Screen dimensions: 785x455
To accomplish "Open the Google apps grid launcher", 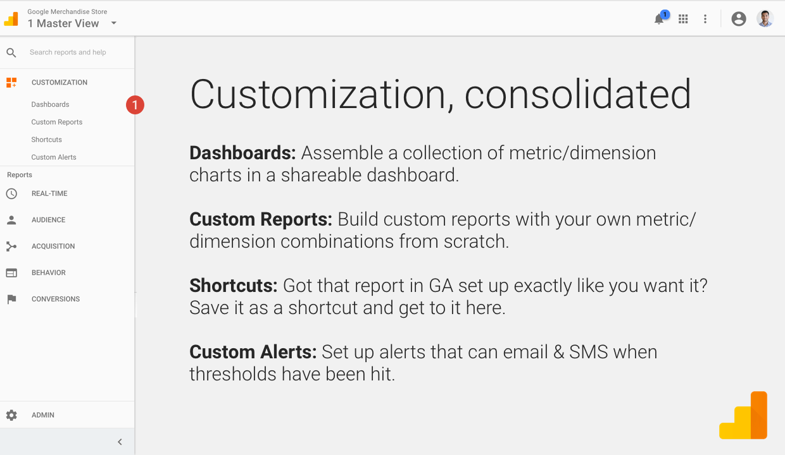I will 683,18.
